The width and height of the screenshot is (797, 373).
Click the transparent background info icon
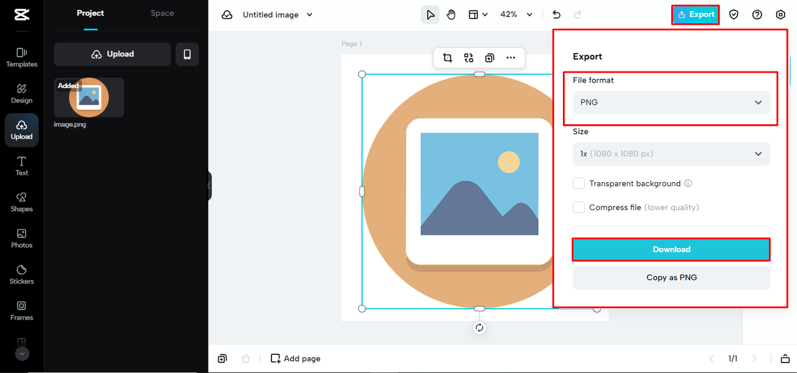(688, 183)
